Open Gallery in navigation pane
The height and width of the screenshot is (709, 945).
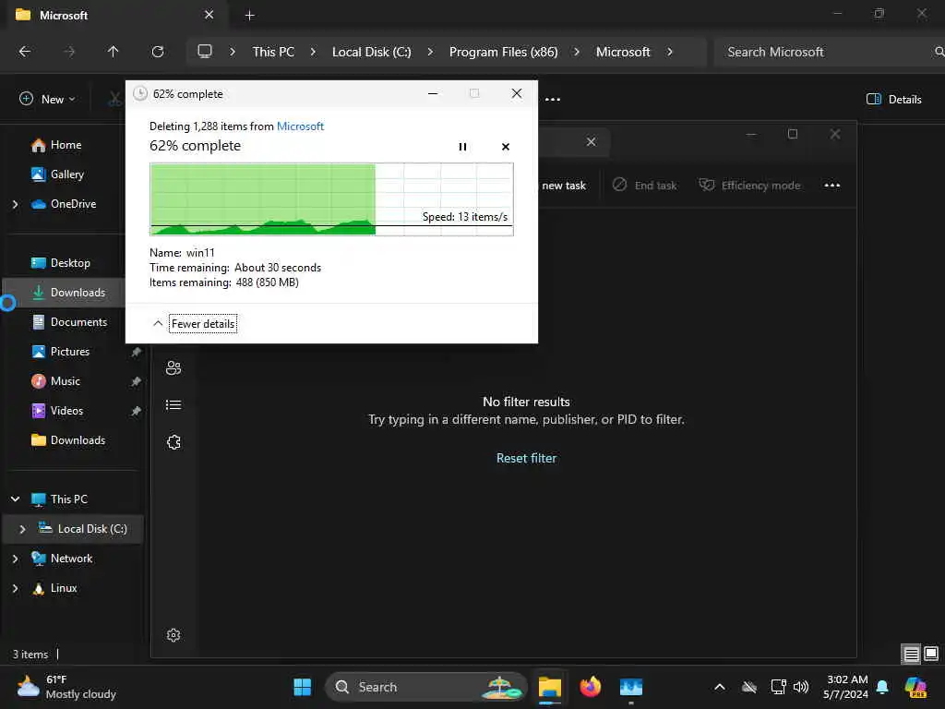click(66, 174)
